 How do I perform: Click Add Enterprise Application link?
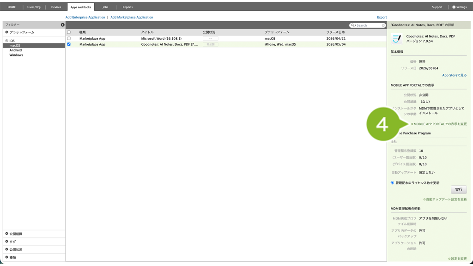click(85, 17)
